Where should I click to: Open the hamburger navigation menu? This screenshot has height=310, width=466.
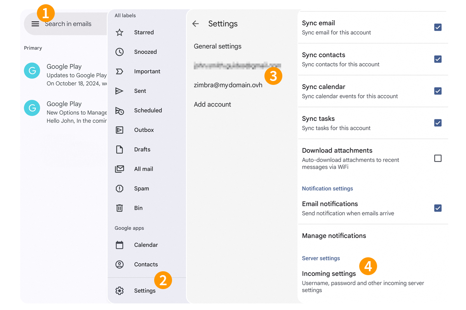35,24
